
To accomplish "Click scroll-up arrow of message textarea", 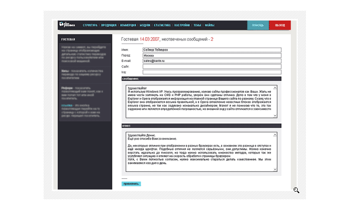I will [275, 88].
